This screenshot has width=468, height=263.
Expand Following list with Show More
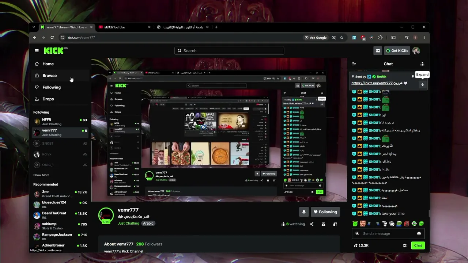(x=41, y=175)
